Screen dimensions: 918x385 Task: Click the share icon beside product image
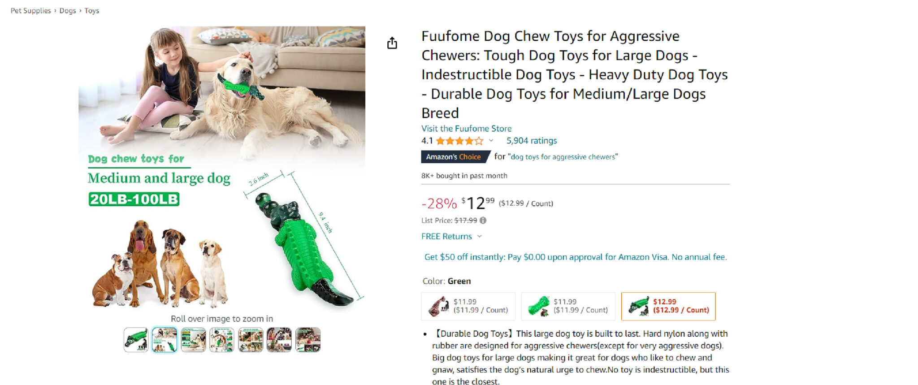tap(392, 43)
